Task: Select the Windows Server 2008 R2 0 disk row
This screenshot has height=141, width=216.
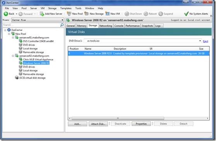Action: [139, 53]
